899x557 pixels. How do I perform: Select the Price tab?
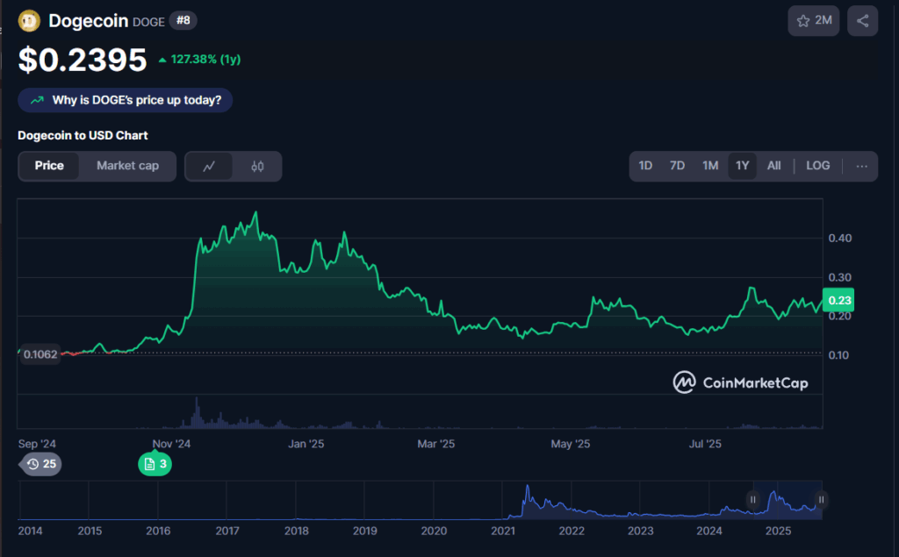tap(49, 166)
